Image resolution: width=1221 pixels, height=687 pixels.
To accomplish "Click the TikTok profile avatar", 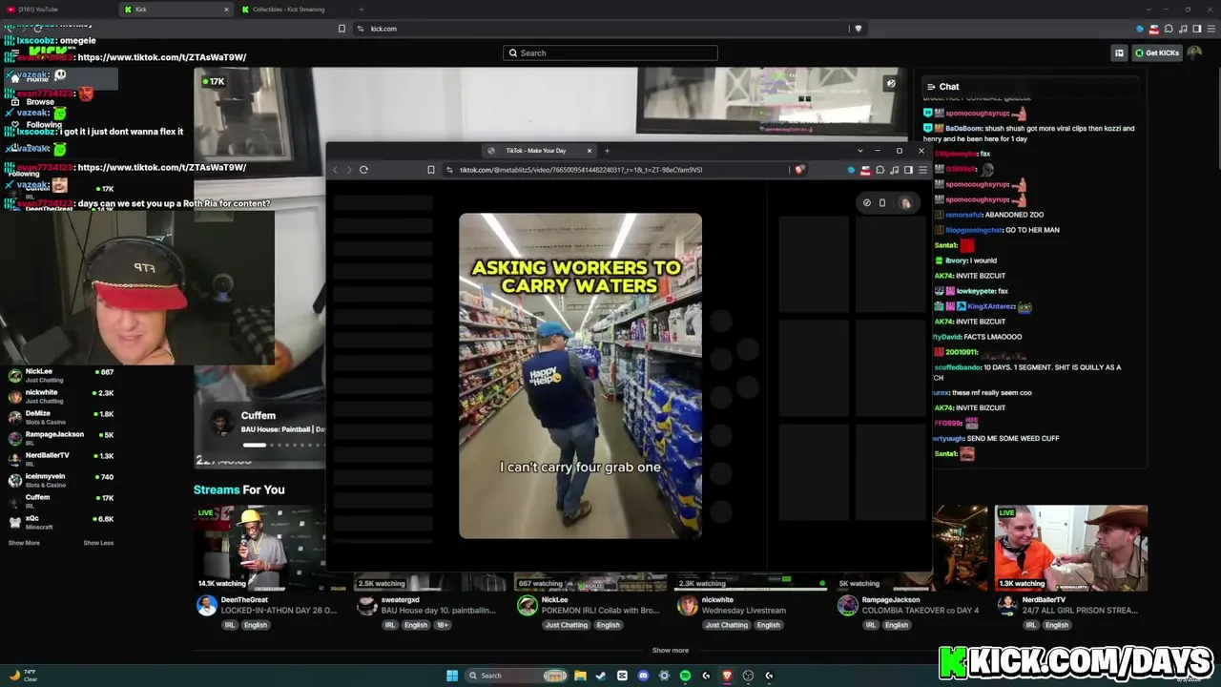I will click(905, 202).
